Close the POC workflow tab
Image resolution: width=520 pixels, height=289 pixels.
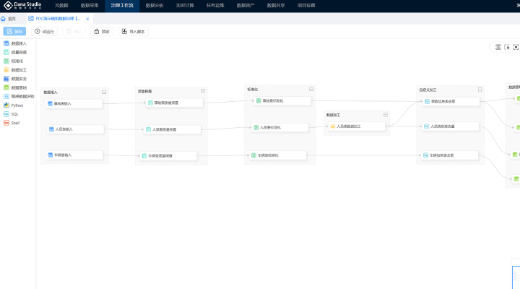[87, 19]
